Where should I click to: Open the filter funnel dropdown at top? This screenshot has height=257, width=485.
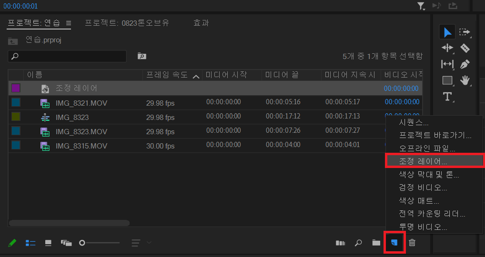coord(421,6)
